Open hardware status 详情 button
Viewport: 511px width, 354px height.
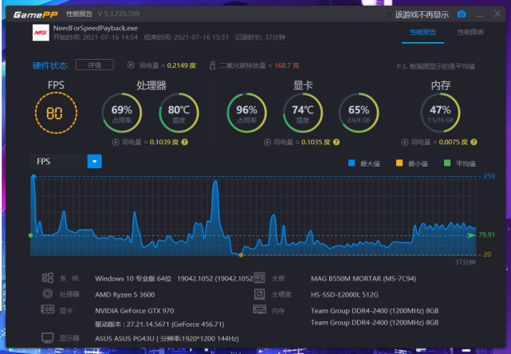95,65
